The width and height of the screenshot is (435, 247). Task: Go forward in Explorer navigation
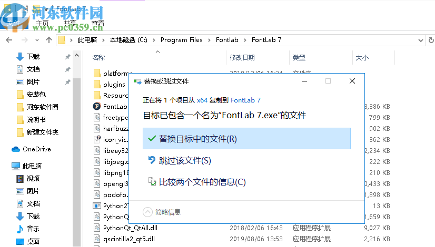25,40
